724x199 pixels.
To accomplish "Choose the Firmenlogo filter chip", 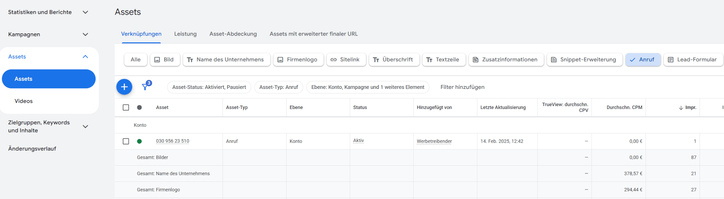I will (298, 60).
